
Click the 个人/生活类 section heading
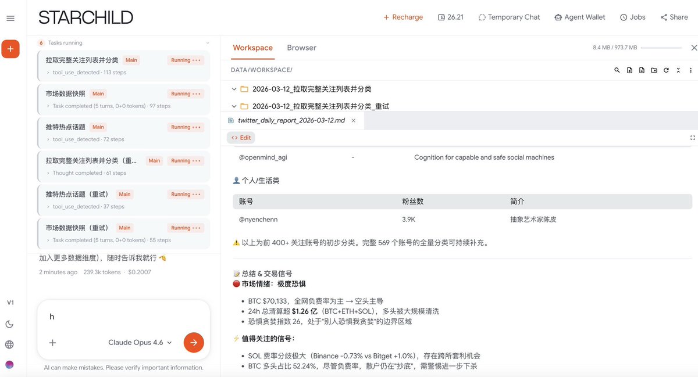click(x=256, y=181)
